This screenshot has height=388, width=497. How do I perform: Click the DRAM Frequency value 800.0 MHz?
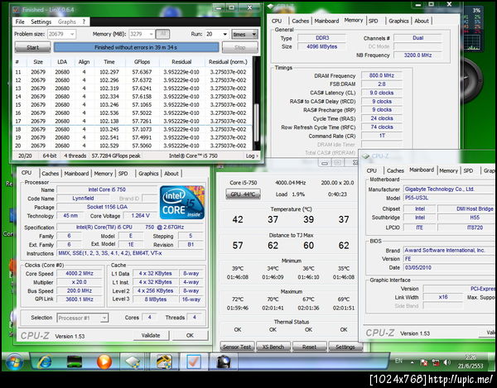[x=382, y=75]
